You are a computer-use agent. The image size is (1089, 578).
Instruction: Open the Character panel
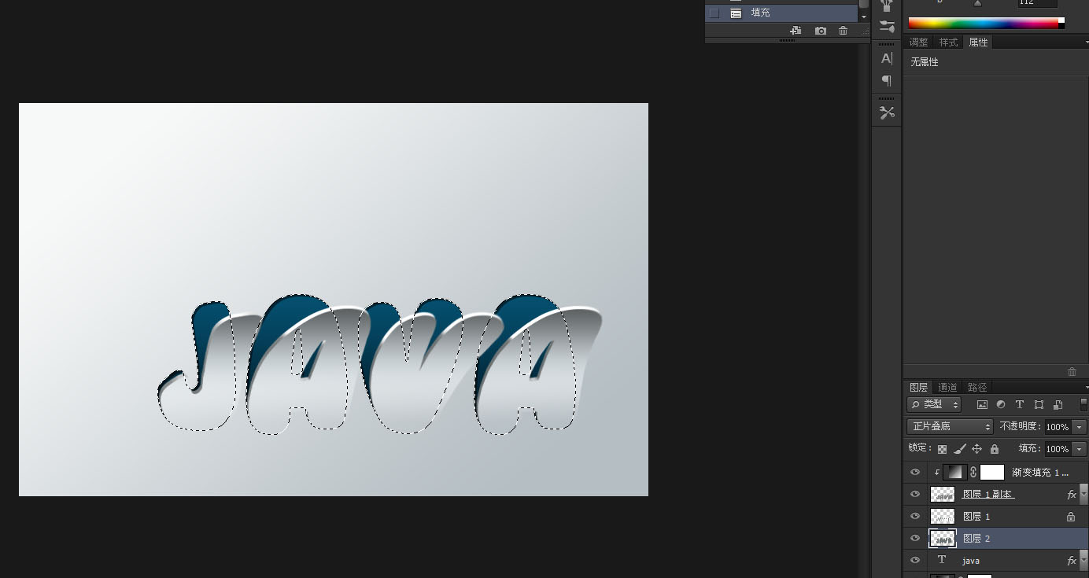(886, 58)
